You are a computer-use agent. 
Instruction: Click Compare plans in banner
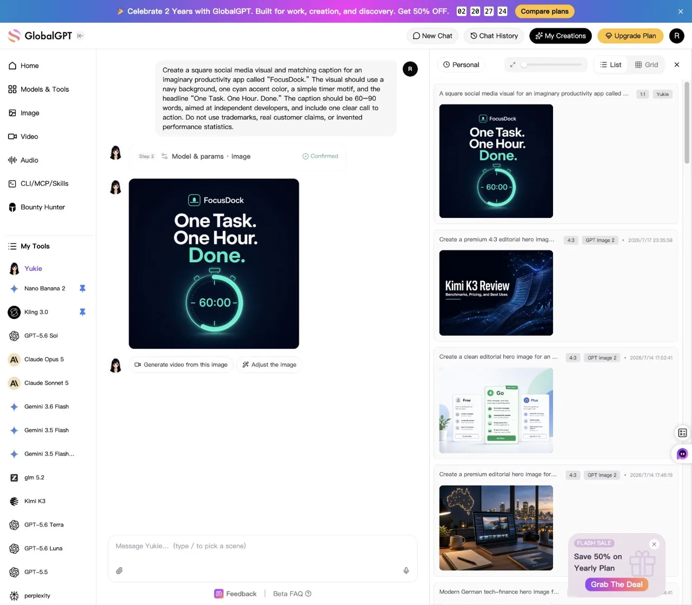tap(544, 11)
